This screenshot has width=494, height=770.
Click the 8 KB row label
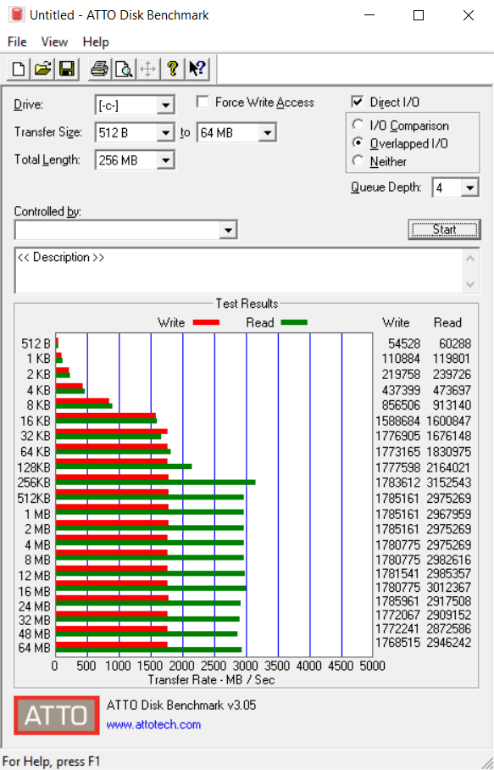tap(38, 405)
